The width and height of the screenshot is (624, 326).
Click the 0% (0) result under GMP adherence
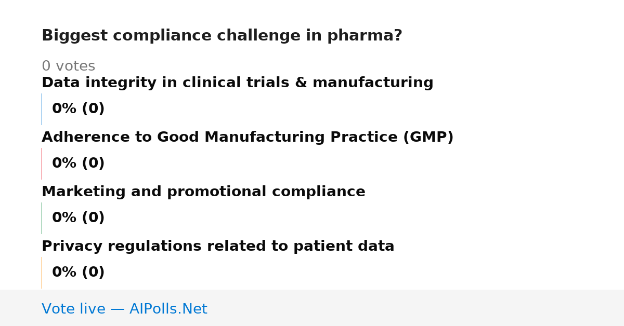[x=79, y=164]
